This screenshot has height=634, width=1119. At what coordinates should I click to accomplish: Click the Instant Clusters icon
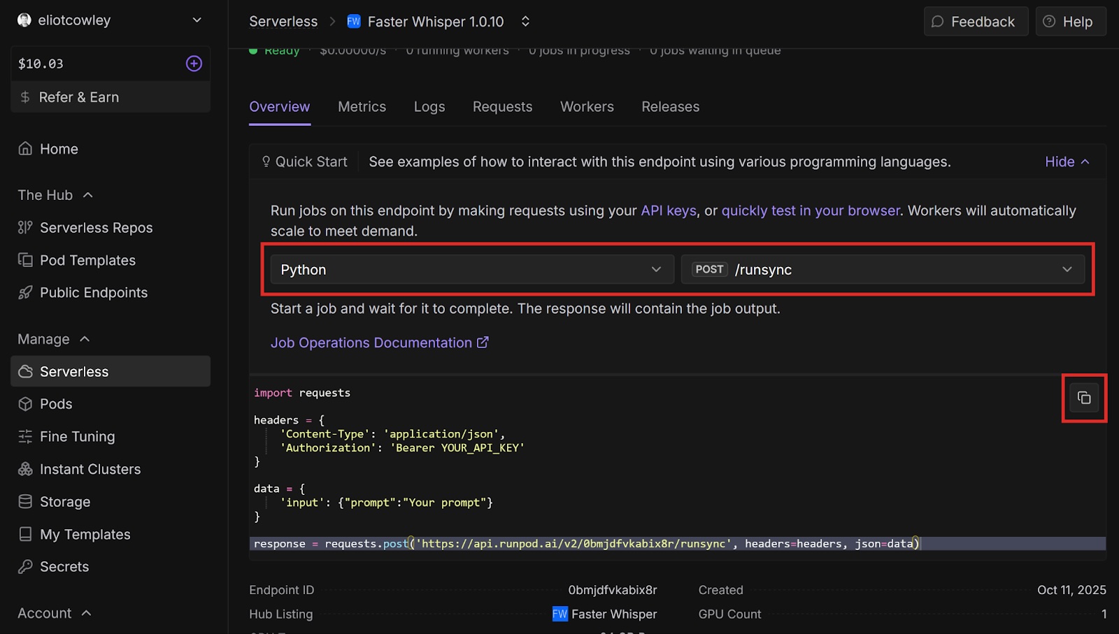click(x=25, y=469)
